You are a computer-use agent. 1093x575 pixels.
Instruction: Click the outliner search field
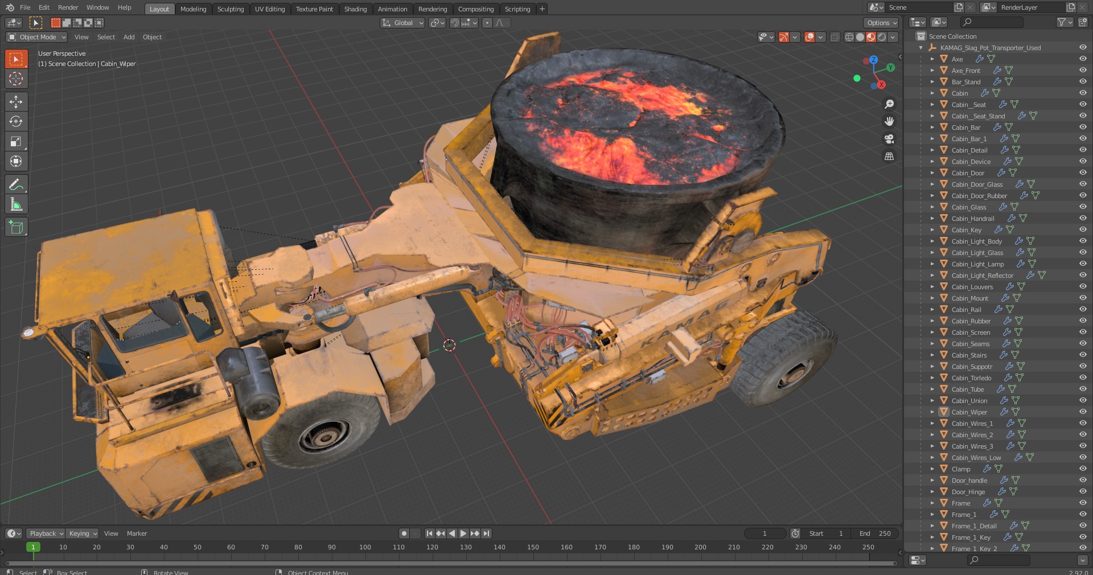(x=992, y=22)
